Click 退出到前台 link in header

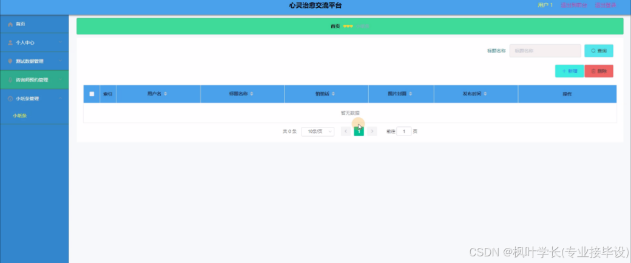(x=573, y=5)
